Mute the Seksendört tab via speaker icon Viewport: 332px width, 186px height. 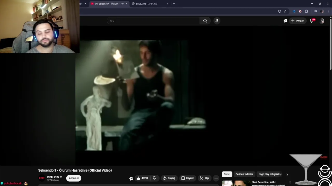click(122, 4)
